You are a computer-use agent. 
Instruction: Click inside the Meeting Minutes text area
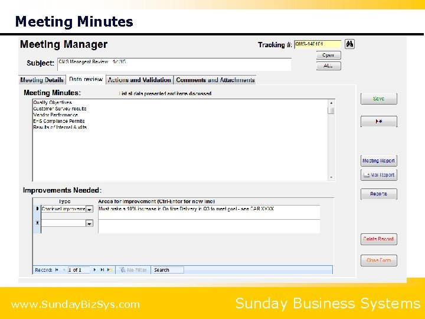pos(180,140)
